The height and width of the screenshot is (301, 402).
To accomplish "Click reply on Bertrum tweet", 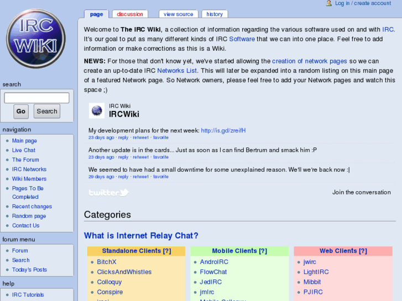I will click(123, 157).
